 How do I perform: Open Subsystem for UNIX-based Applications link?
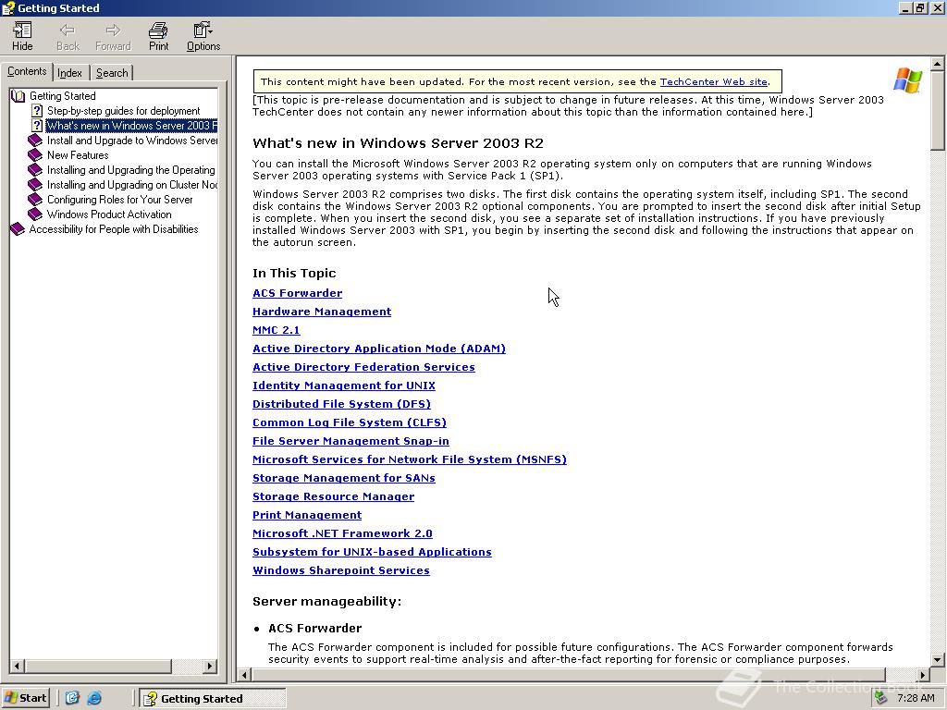click(372, 553)
